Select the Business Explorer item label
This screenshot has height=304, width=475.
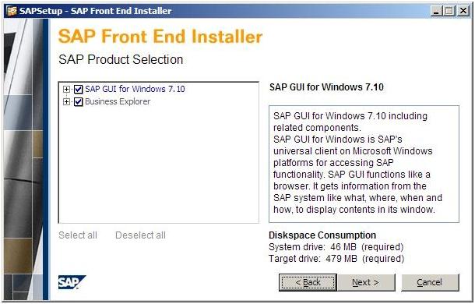(x=118, y=101)
